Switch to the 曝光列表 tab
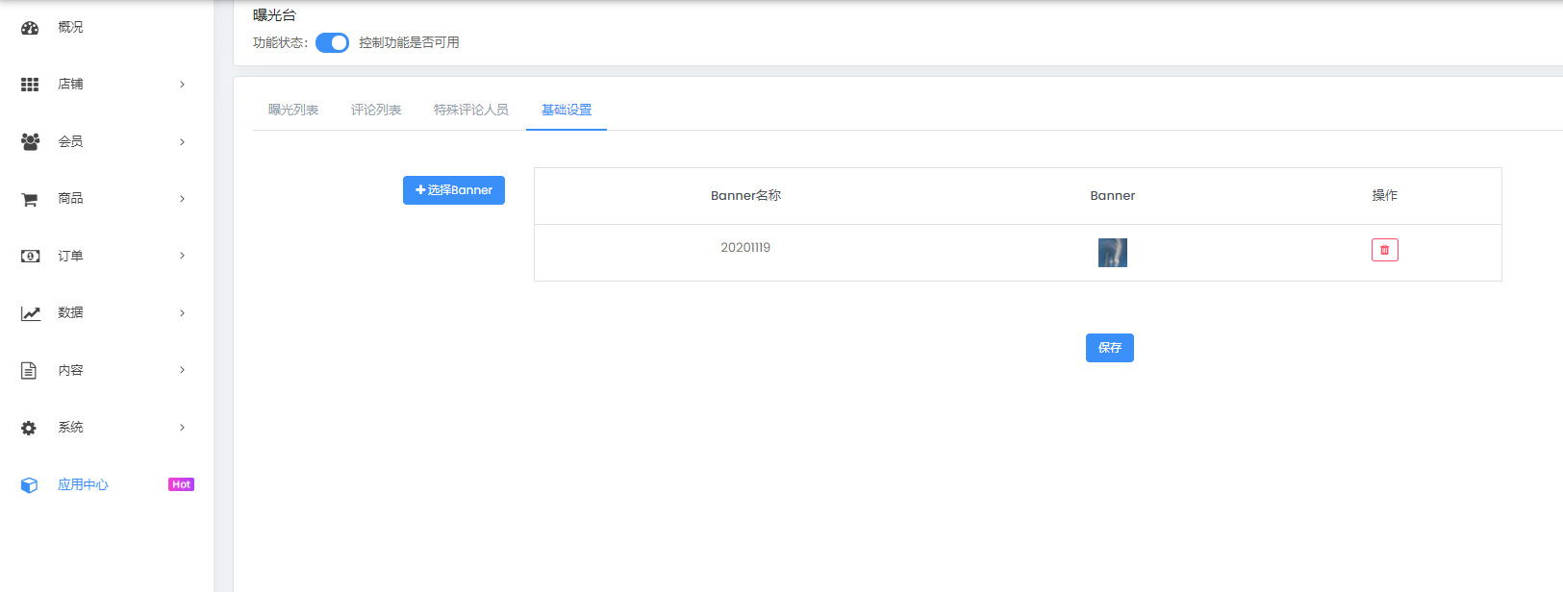The width and height of the screenshot is (1563, 592). coord(293,110)
